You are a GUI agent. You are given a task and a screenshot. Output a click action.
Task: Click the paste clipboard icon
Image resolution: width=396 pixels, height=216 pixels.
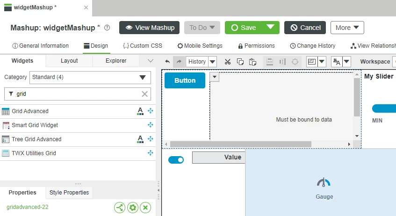(252, 62)
